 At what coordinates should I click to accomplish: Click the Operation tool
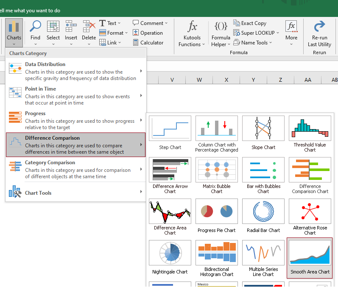(x=148, y=33)
